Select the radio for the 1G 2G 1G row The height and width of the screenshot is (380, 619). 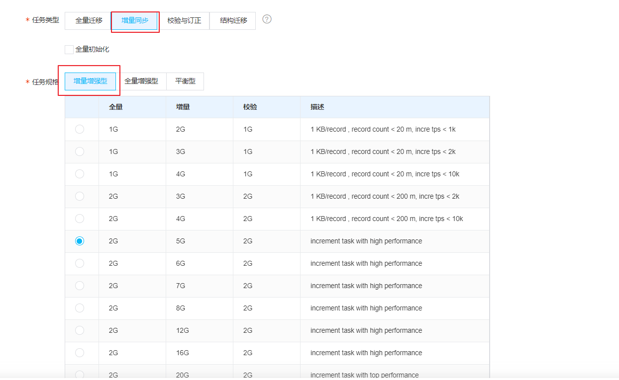click(80, 129)
